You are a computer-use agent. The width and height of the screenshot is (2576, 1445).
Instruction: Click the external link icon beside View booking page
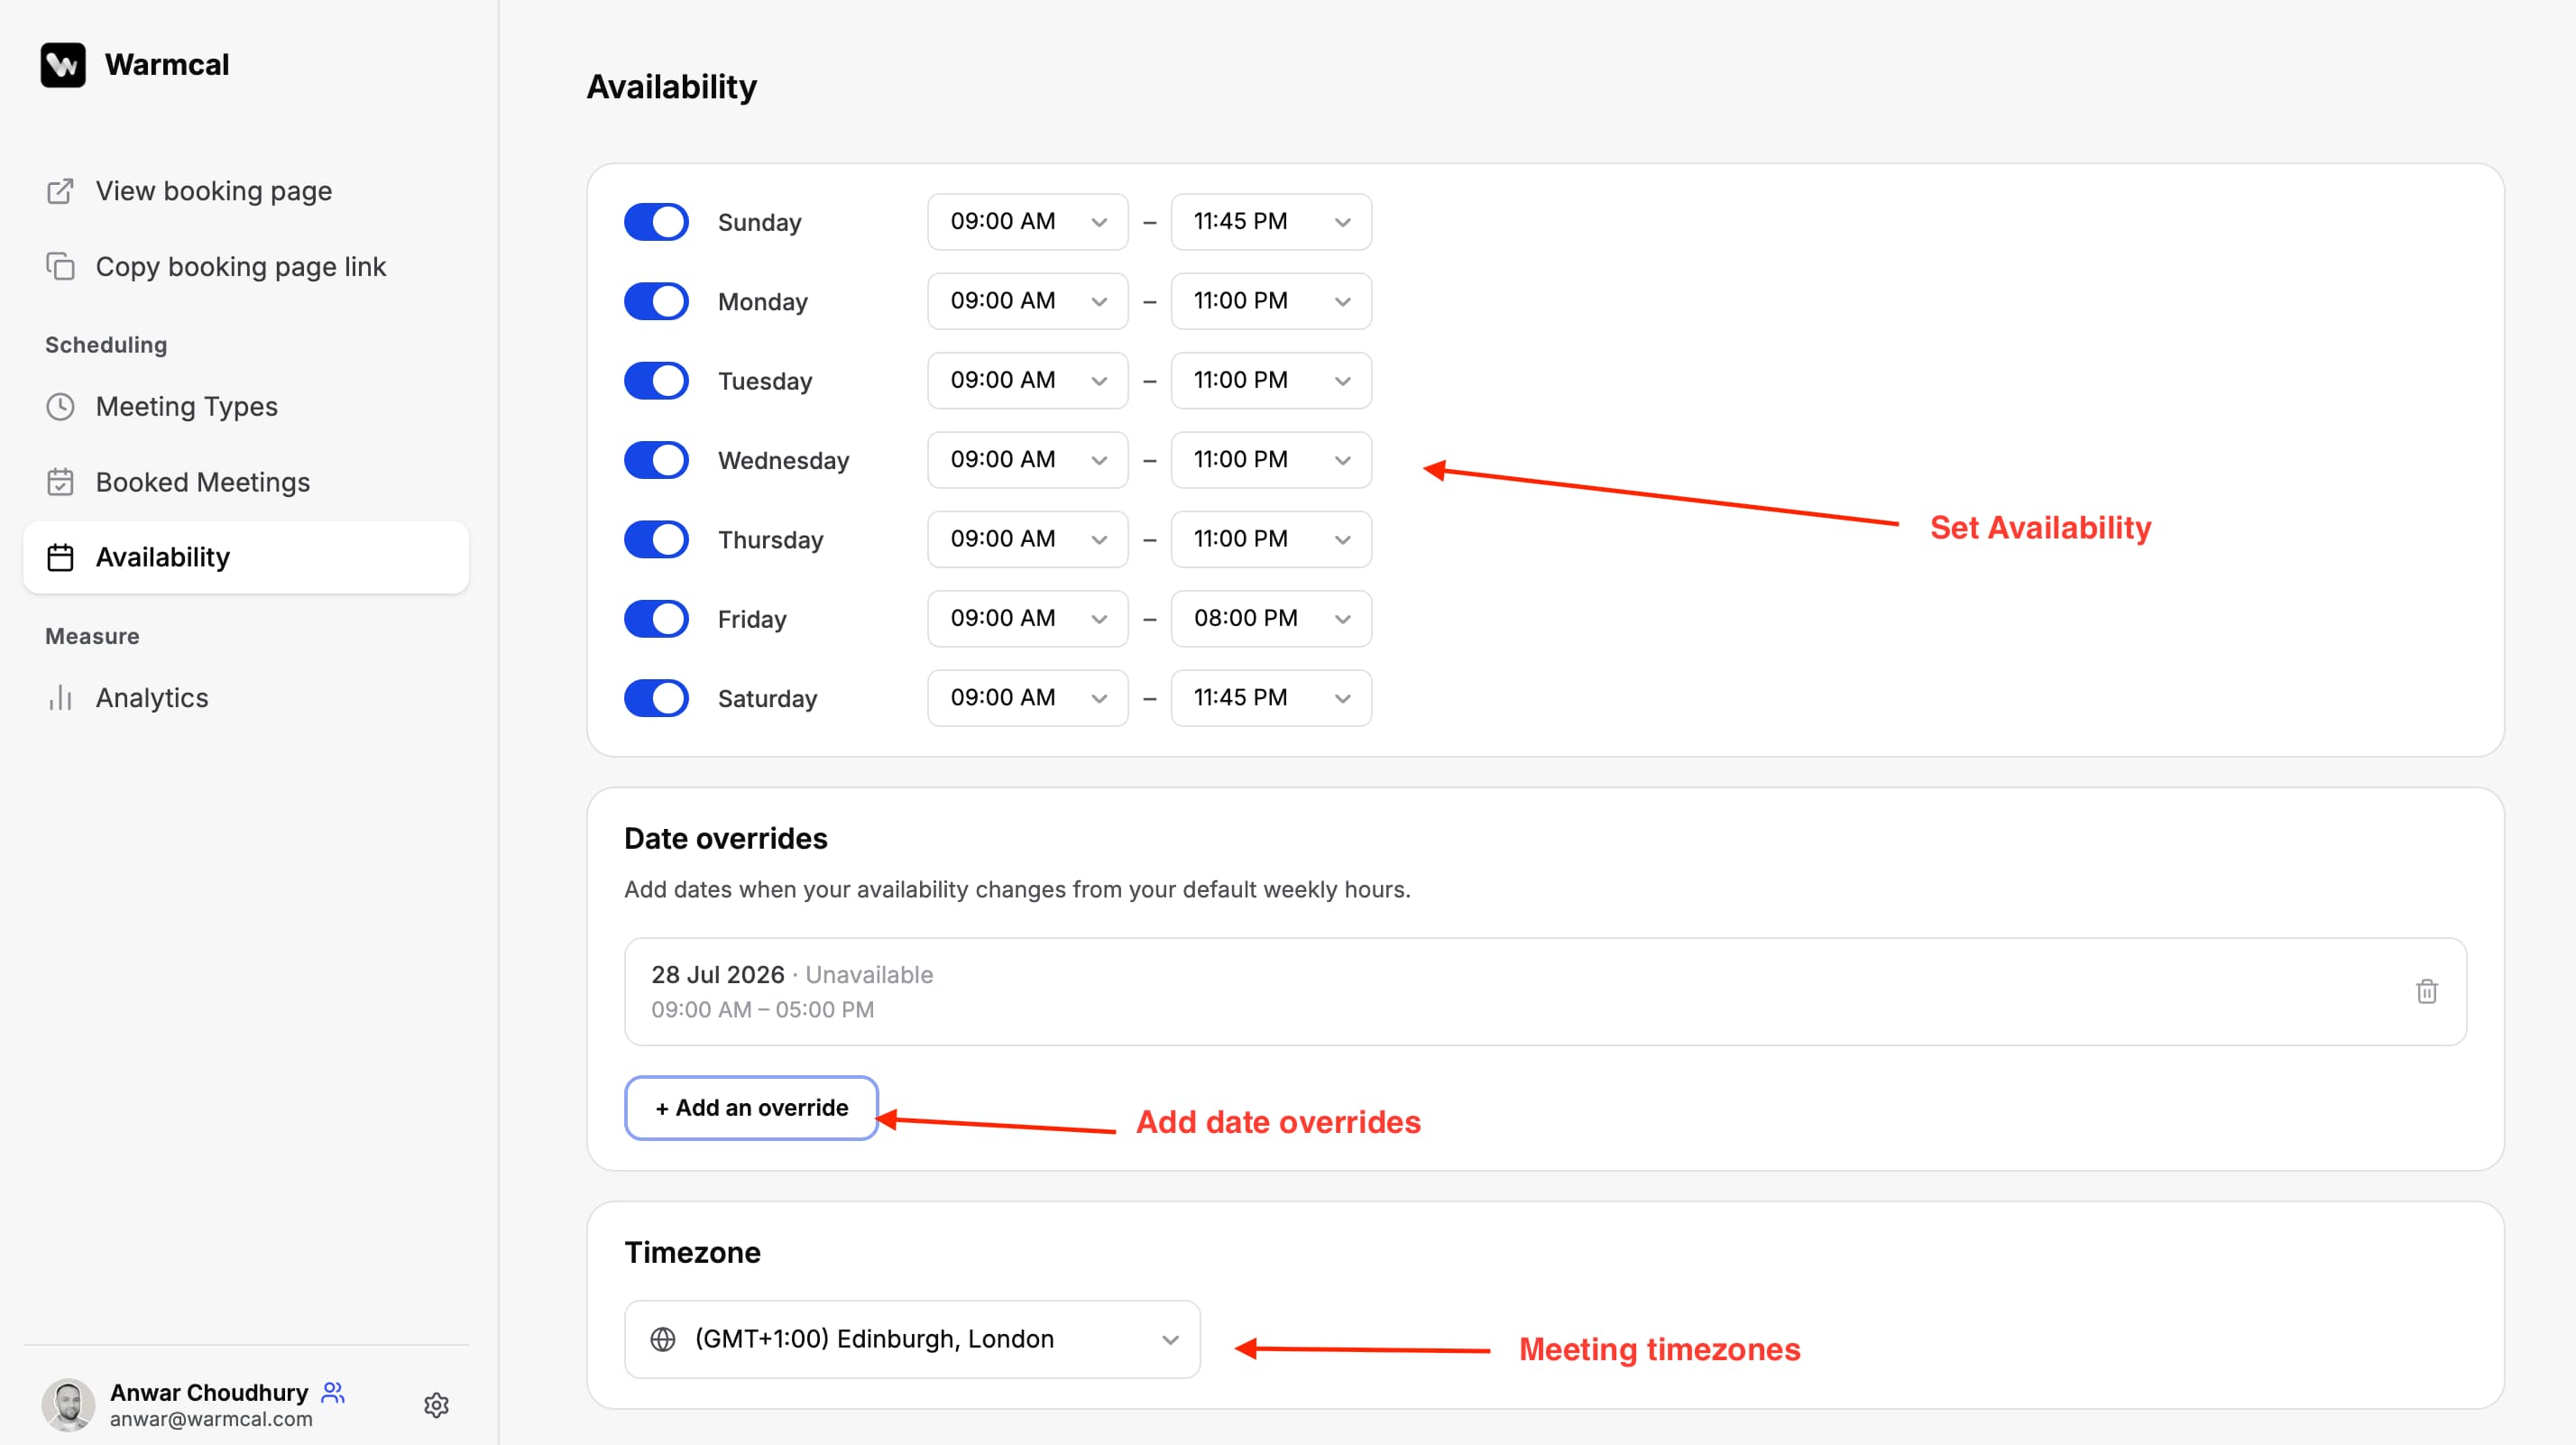click(60, 190)
